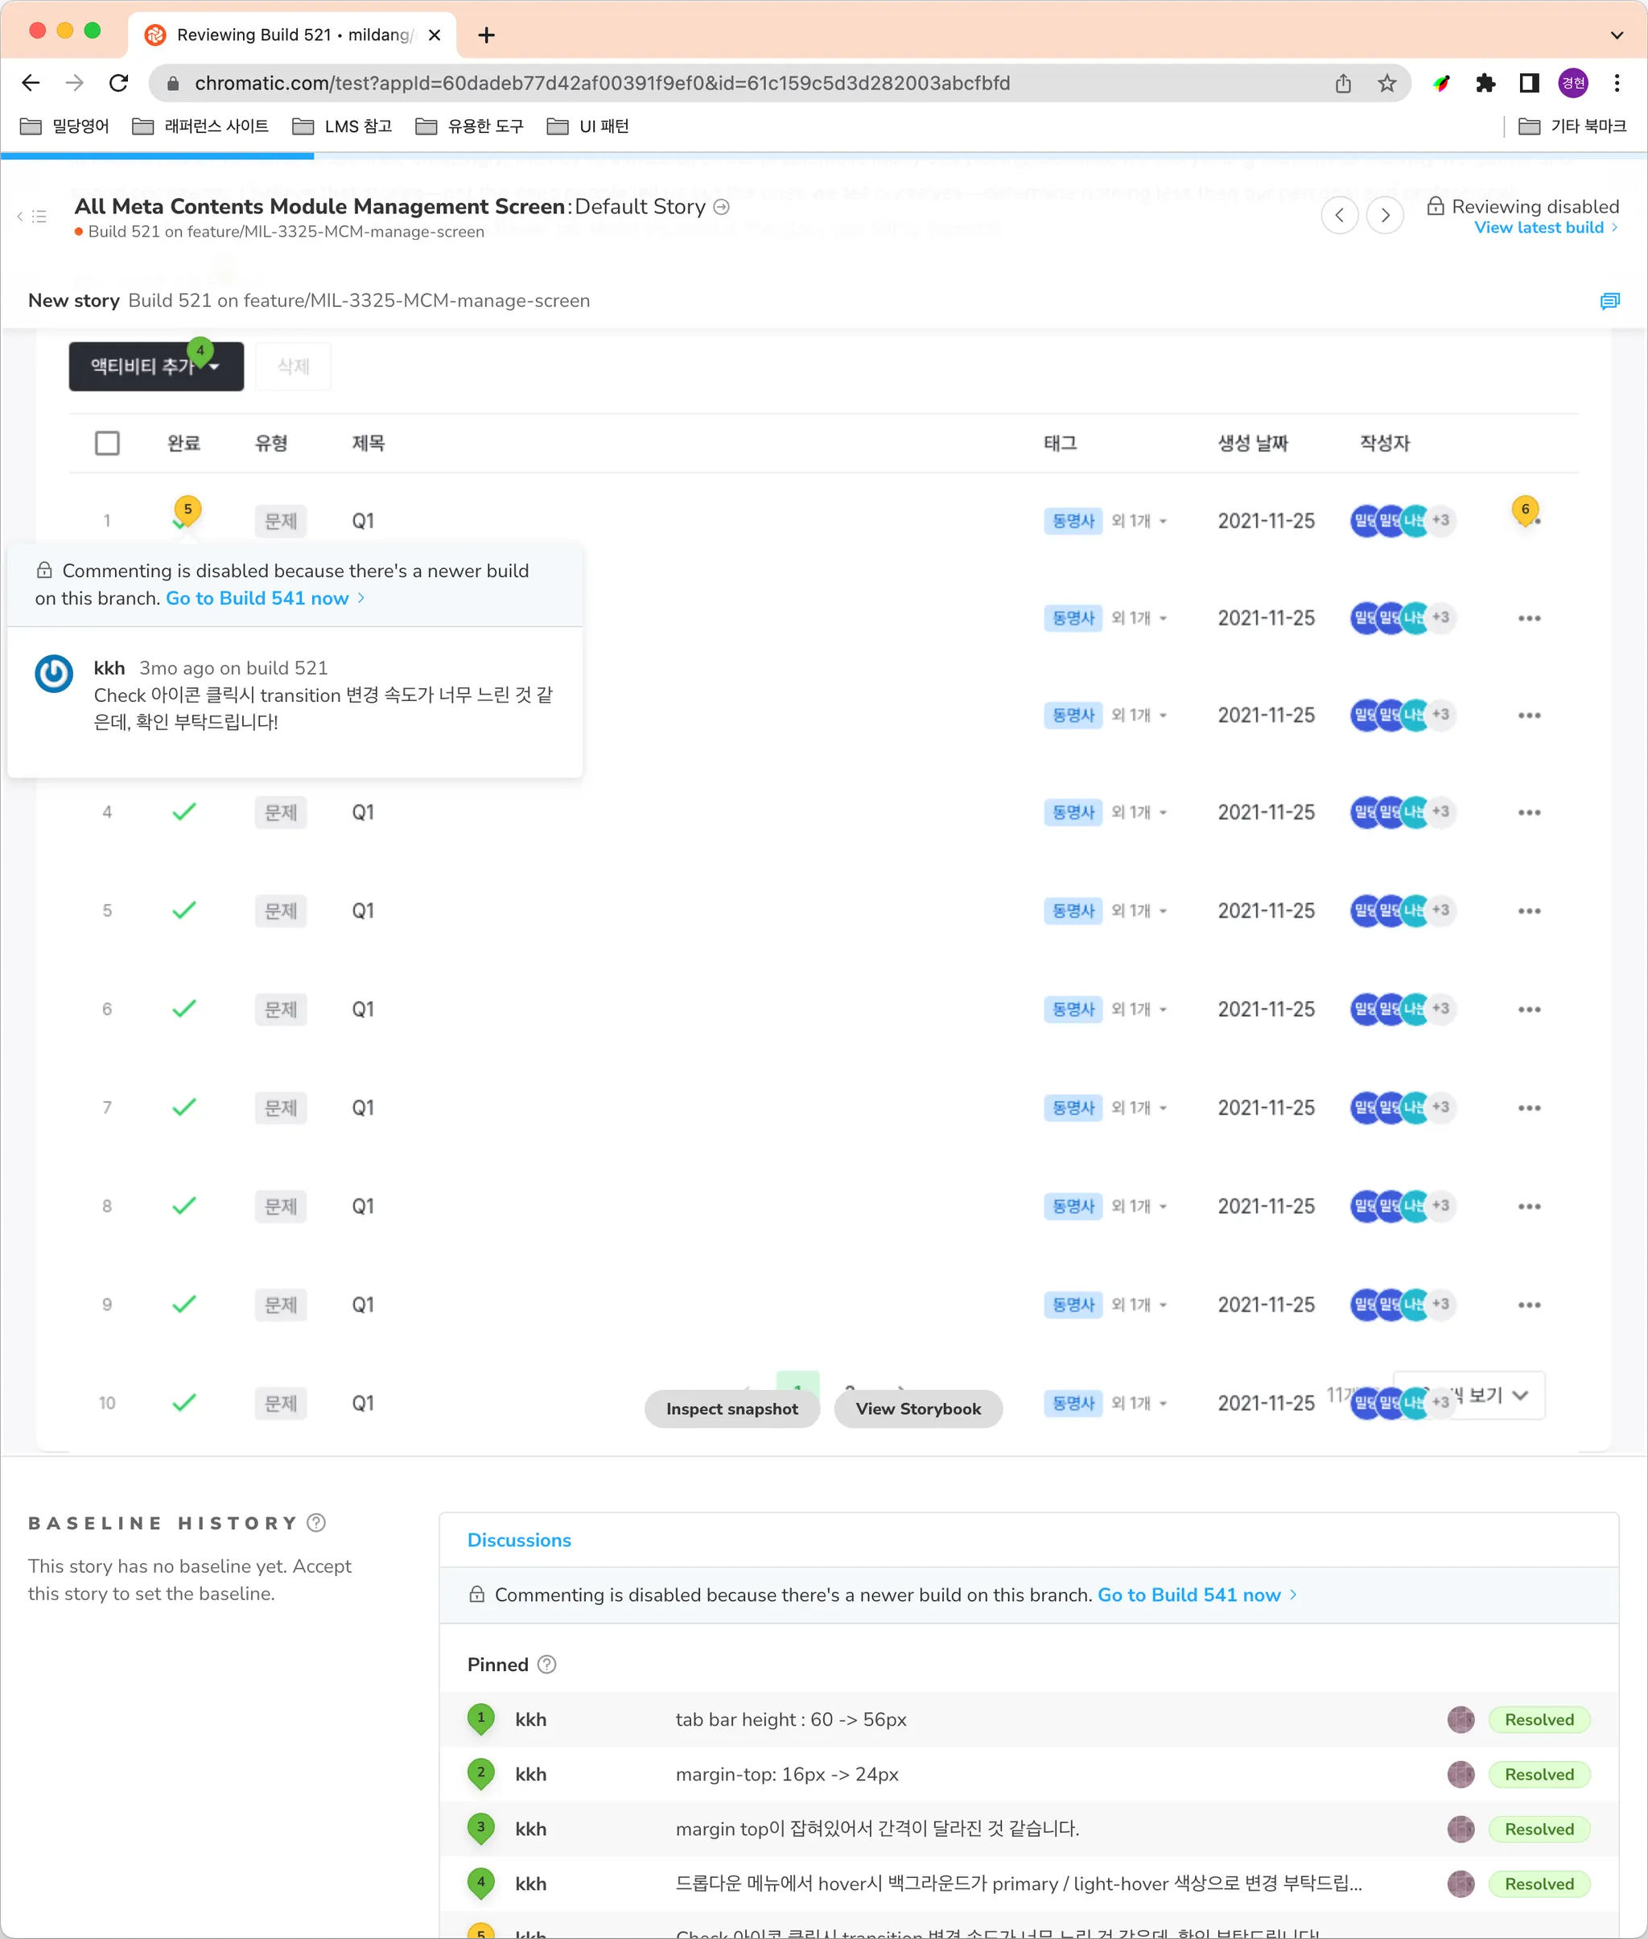Expand the 외 1개 tag dropdown in row 5
This screenshot has height=1939, width=1648.
point(1139,910)
